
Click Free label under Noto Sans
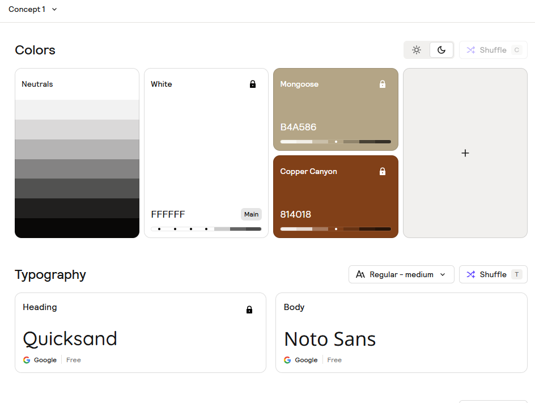[334, 360]
